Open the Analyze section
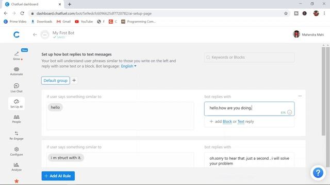Screen dimensions: 330x185 coord(16,167)
